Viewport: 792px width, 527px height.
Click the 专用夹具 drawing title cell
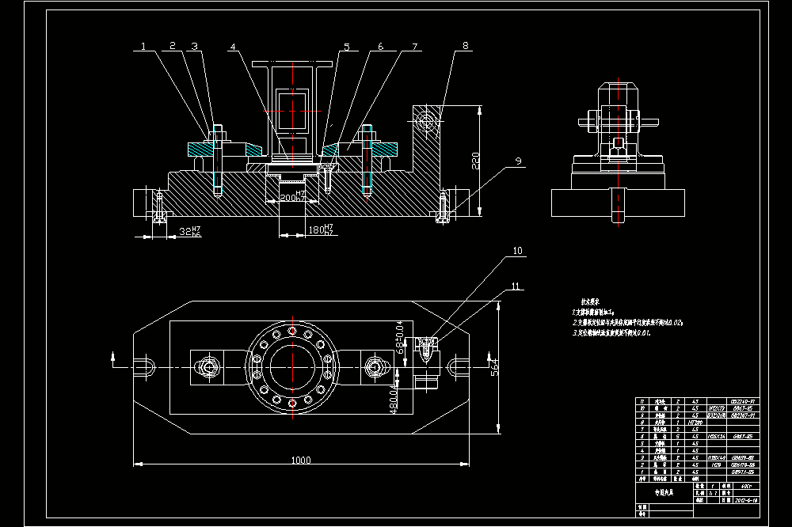click(x=664, y=493)
